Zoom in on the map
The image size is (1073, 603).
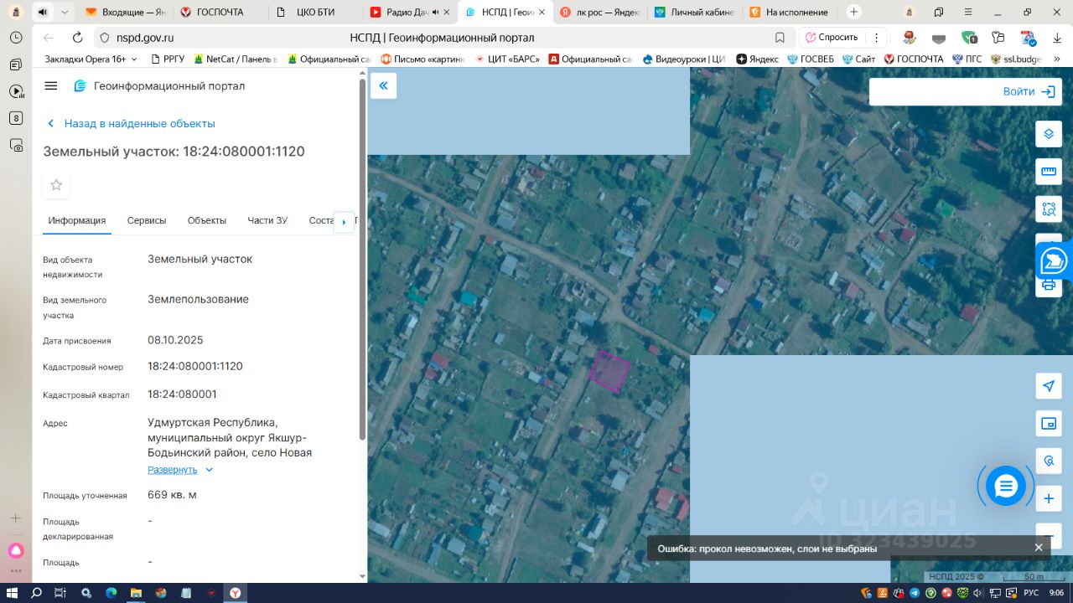(1048, 499)
